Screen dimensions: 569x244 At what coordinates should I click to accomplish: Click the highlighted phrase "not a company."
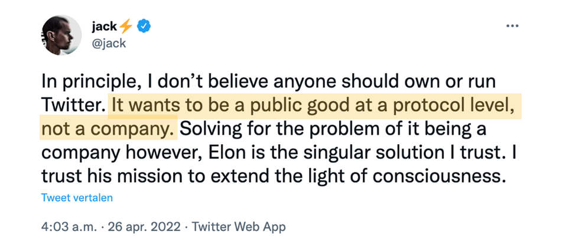click(x=108, y=128)
